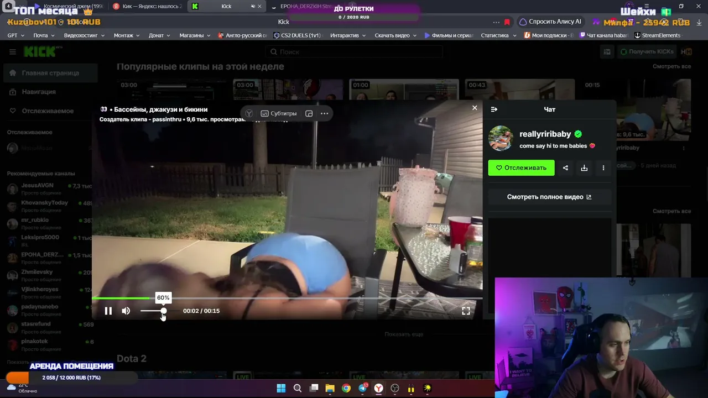The image size is (708, 398).
Task: Toggle Субтитры on the video overlay
Action: (279, 113)
